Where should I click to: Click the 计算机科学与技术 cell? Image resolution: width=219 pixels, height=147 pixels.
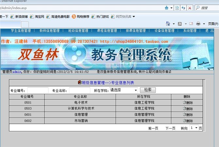pos(81,108)
